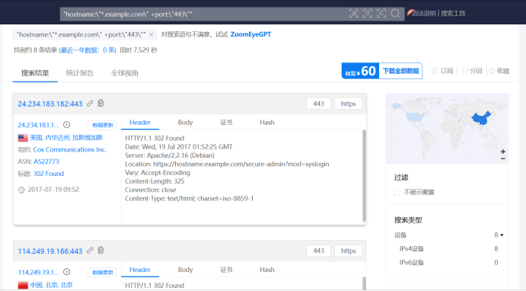Image resolution: width=526 pixels, height=291 pixels.
Task: Filter by IPv6设备 type
Action: [x=412, y=263]
